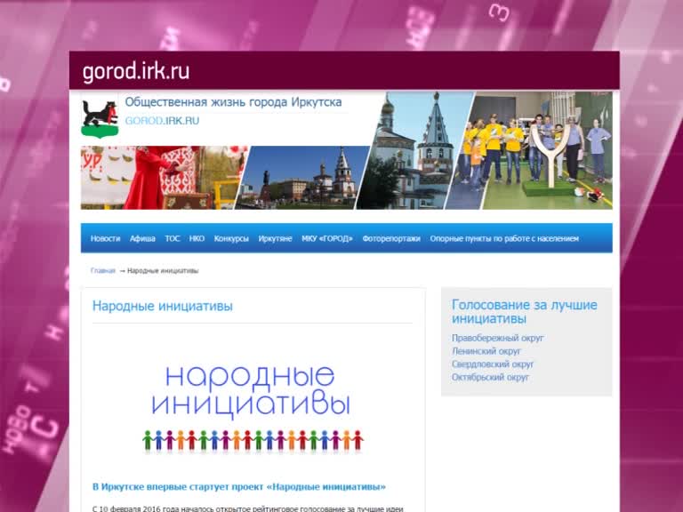Click the banner photo with red dress
This screenshot has width=683, height=512.
click(x=164, y=178)
